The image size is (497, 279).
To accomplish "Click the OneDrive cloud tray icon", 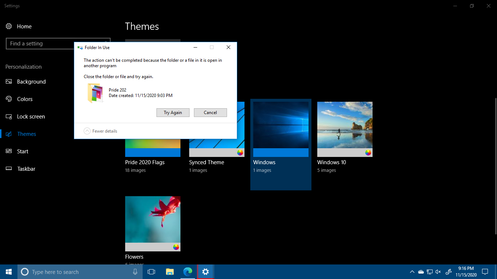I will (x=421, y=272).
